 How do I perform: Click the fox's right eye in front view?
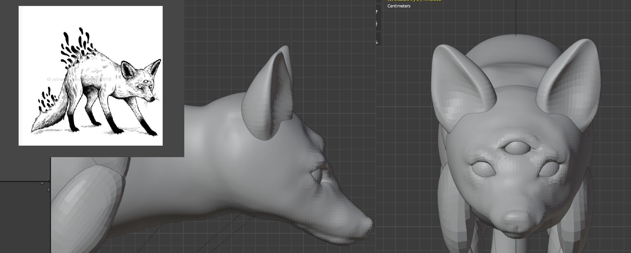(x=546, y=169)
